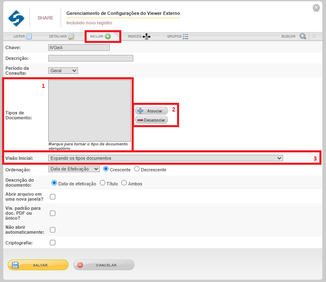Click the SHARE logo icon
The width and height of the screenshot is (326, 282).
pos(17,18)
